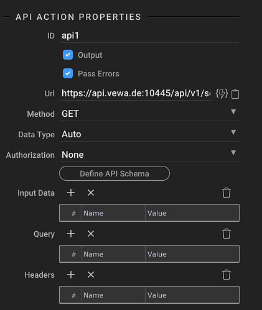Click the Define API Schema button
The height and width of the screenshot is (310, 262).
(x=115, y=173)
